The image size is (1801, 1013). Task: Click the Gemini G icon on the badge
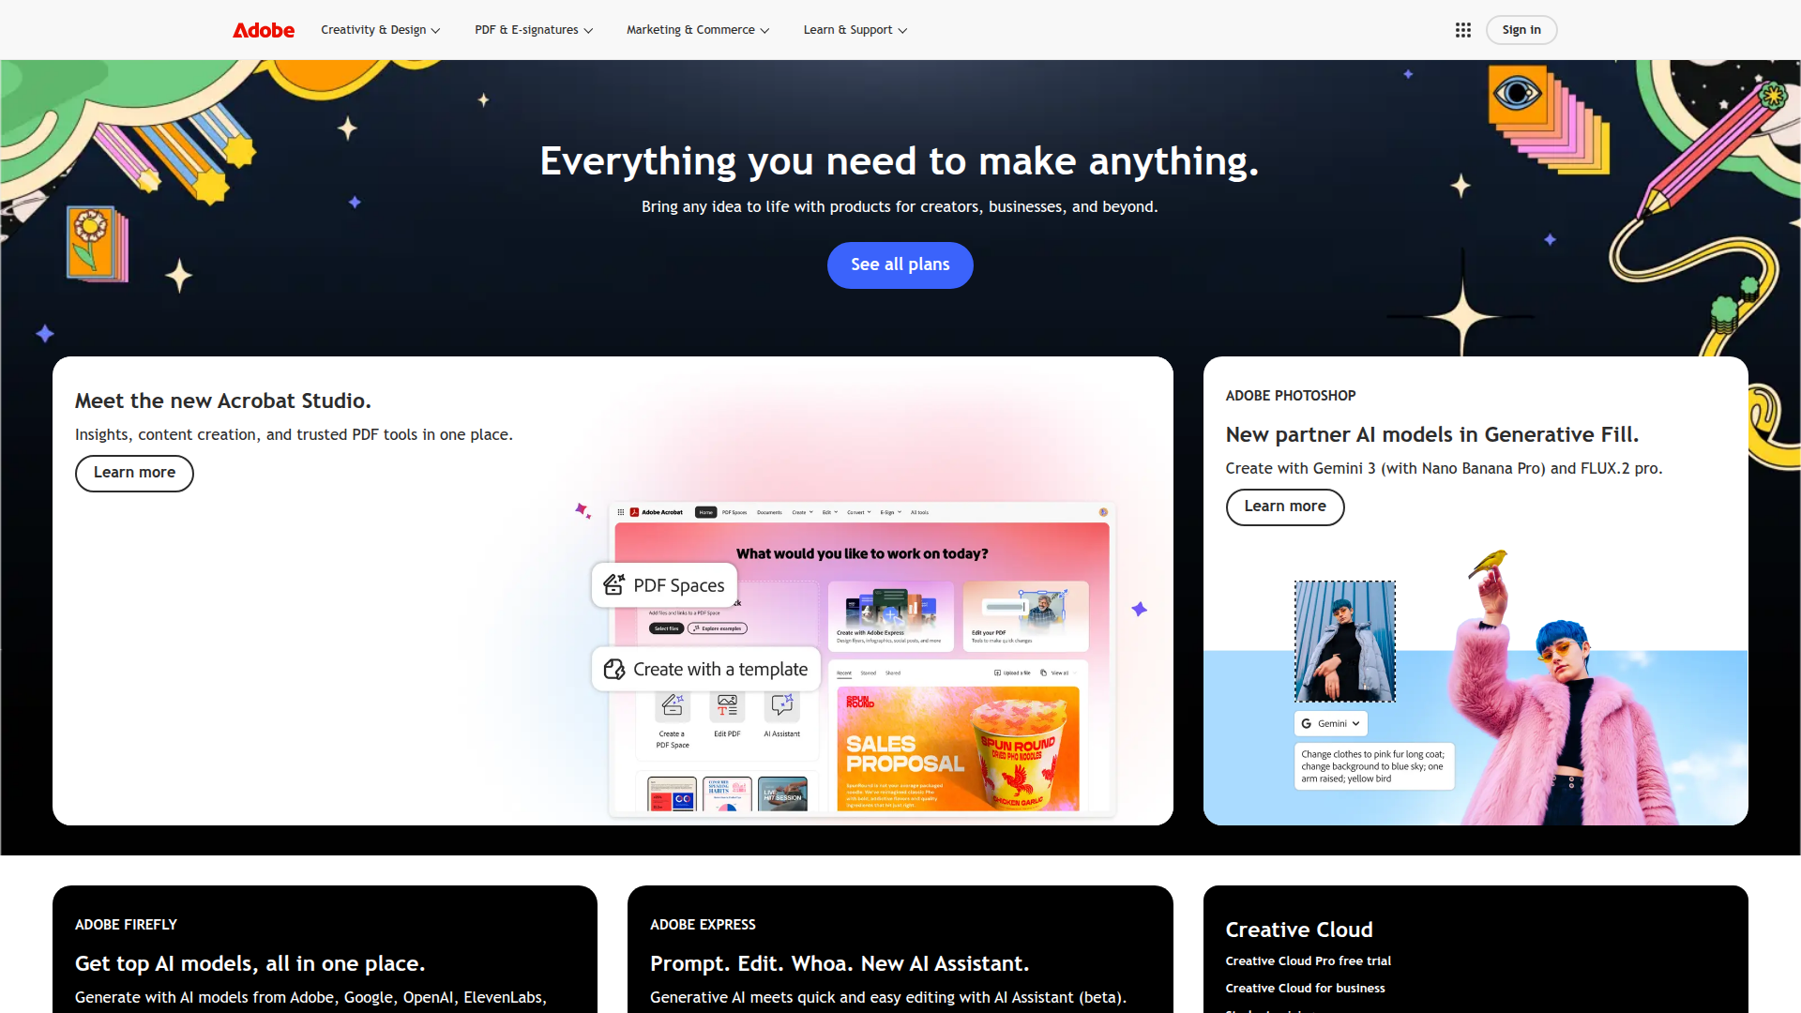point(1307,723)
